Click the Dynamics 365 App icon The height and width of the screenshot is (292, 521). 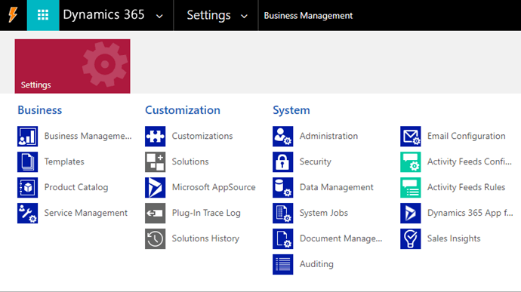coord(410,213)
